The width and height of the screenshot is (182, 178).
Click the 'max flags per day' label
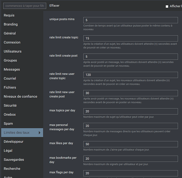point(61,172)
